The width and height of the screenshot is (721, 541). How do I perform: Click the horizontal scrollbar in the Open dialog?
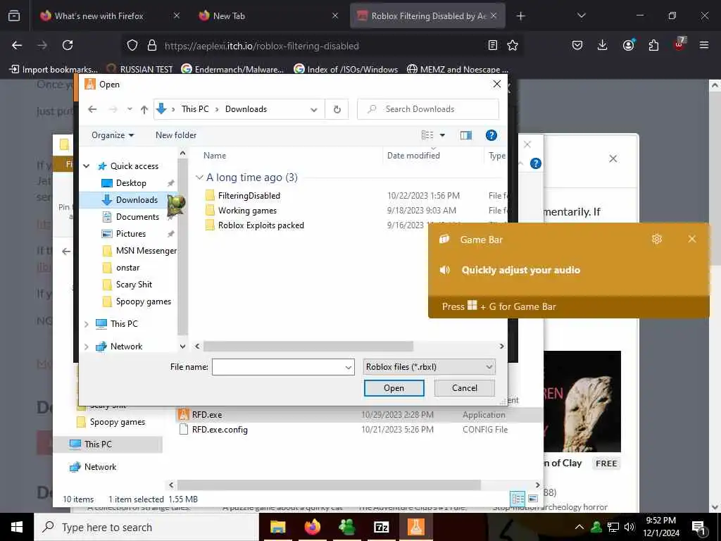308,346
